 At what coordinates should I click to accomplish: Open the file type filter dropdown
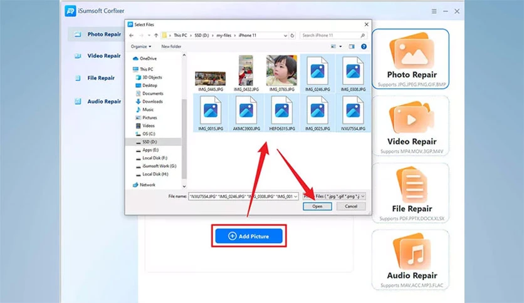pos(334,197)
